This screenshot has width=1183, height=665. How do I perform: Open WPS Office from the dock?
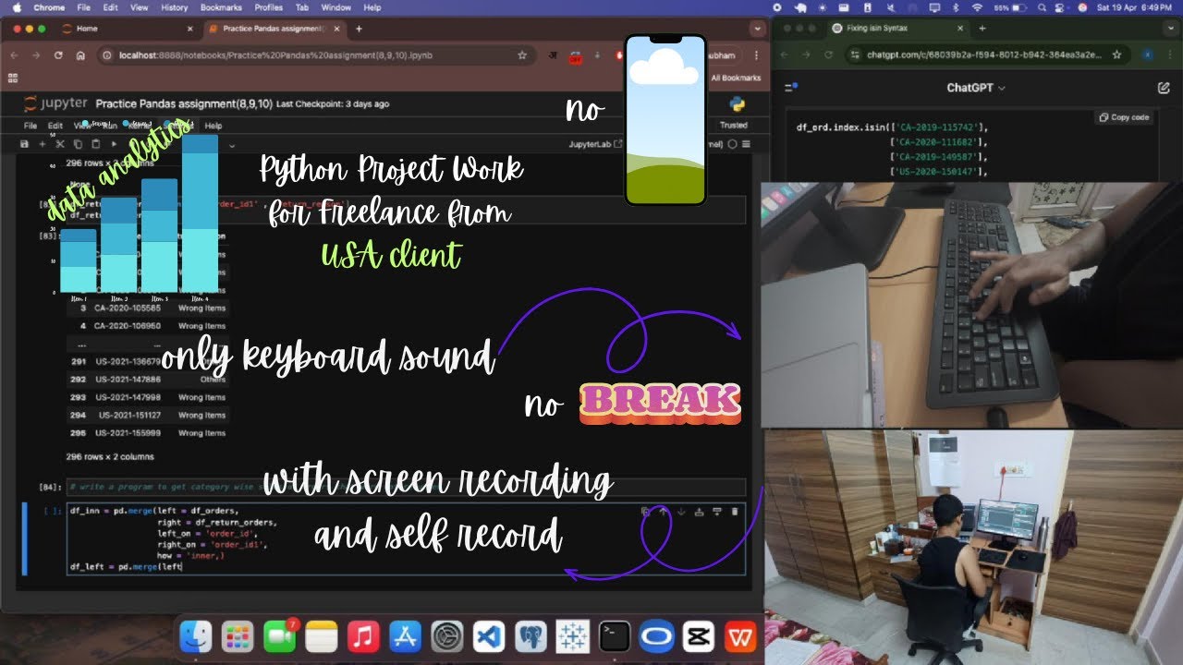(739, 636)
